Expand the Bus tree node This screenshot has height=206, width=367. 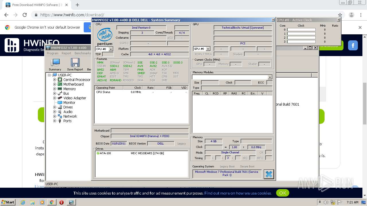[54, 94]
